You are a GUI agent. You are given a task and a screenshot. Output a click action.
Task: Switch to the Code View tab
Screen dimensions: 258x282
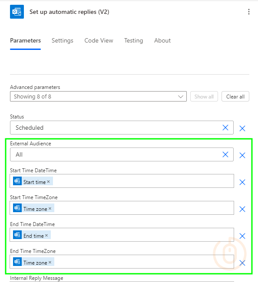coord(99,41)
